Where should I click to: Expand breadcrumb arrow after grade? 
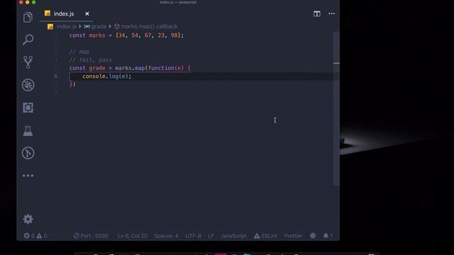tap(110, 26)
